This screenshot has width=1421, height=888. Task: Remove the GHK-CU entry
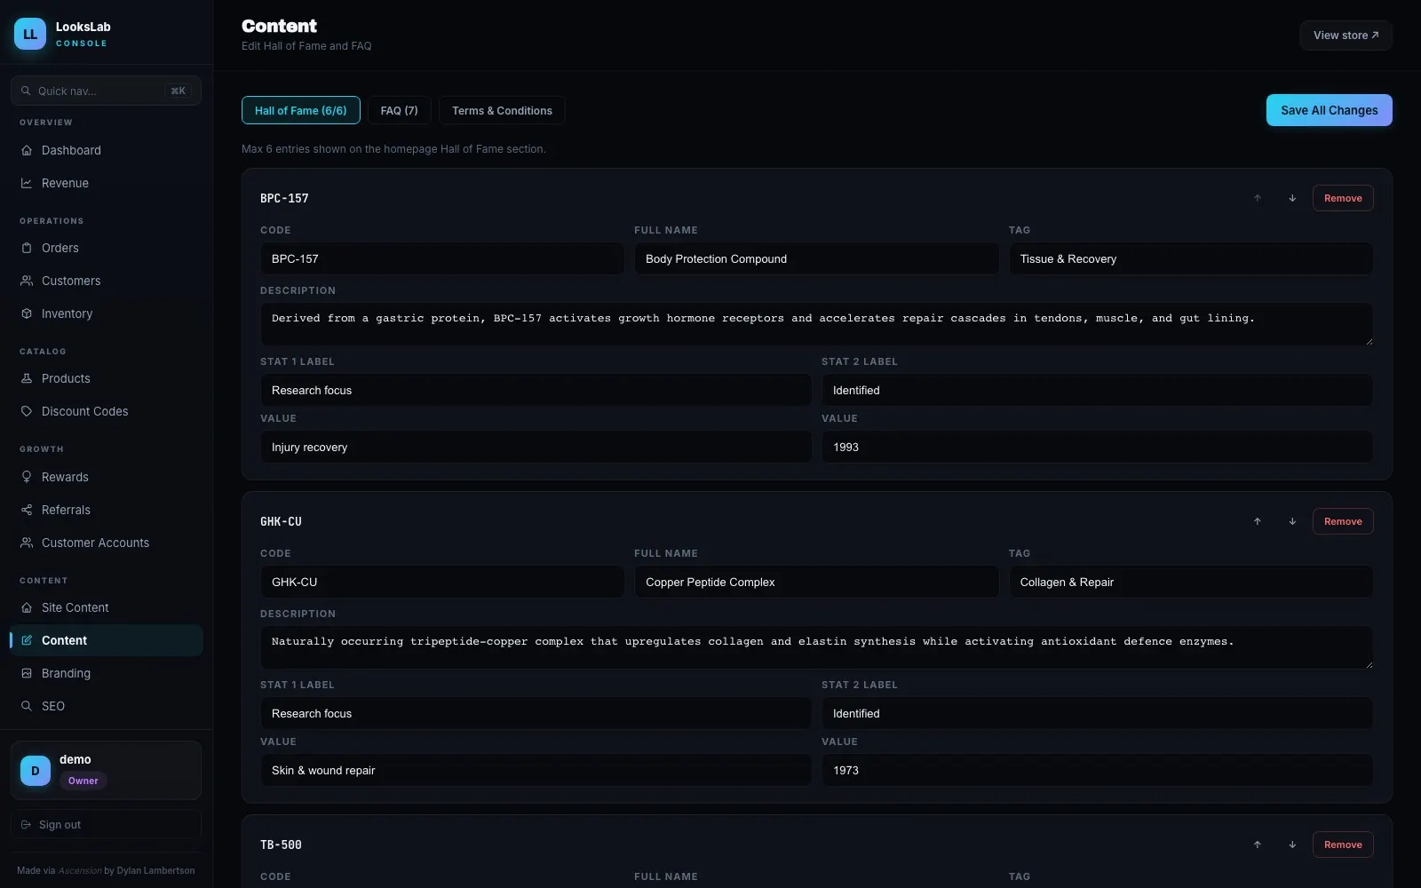pyautogui.click(x=1343, y=521)
